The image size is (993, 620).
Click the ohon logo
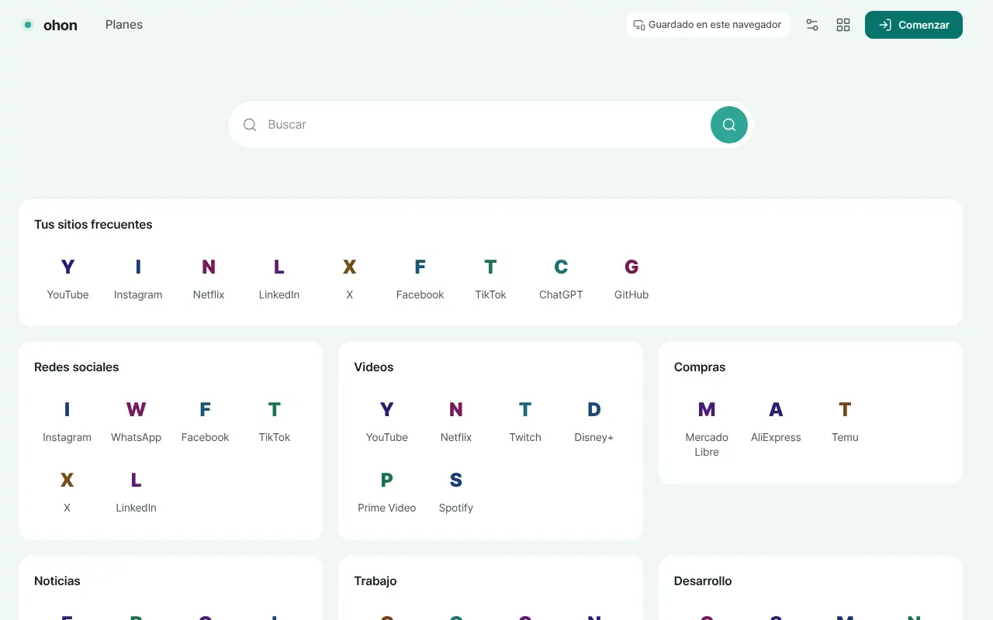(50, 25)
